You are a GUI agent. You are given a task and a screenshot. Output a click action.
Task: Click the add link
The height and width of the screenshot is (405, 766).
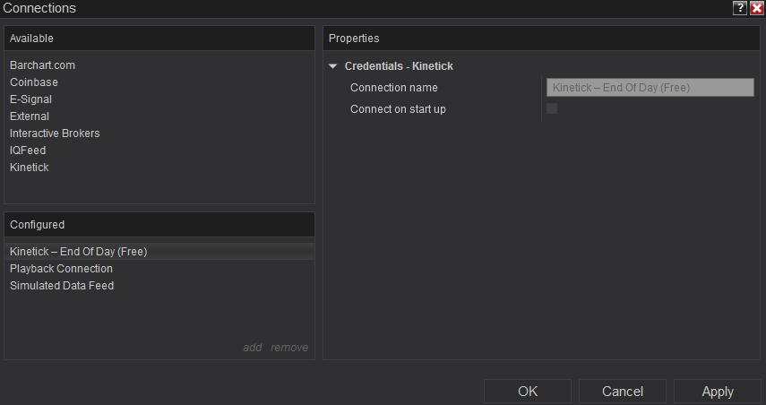click(x=253, y=348)
